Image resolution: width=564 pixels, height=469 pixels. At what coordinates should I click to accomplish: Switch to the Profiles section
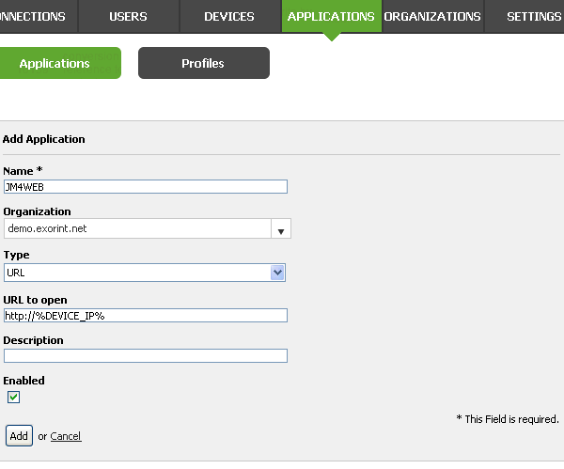click(x=204, y=63)
